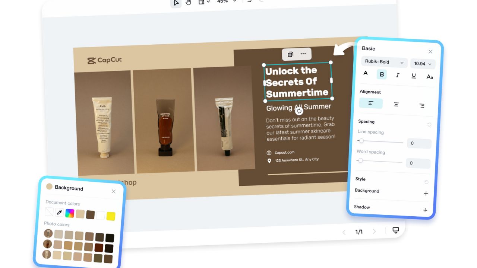Image resolution: width=477 pixels, height=268 pixels.
Task: Open the zoom level dropdown showing 45%
Action: [x=225, y=2]
